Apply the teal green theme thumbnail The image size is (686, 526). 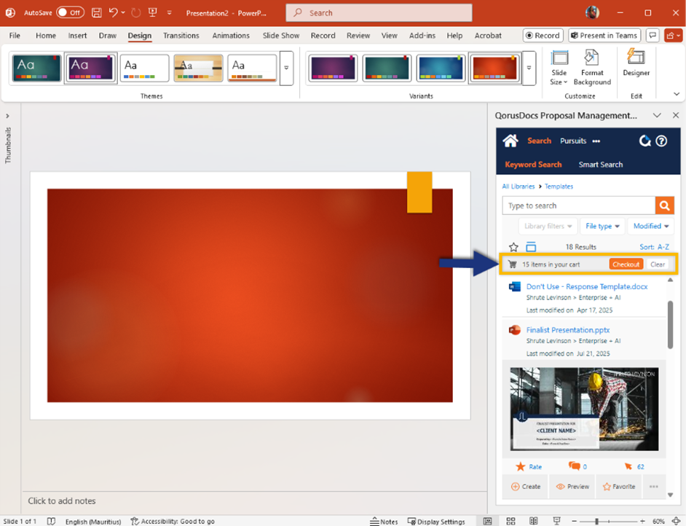pyautogui.click(x=36, y=68)
